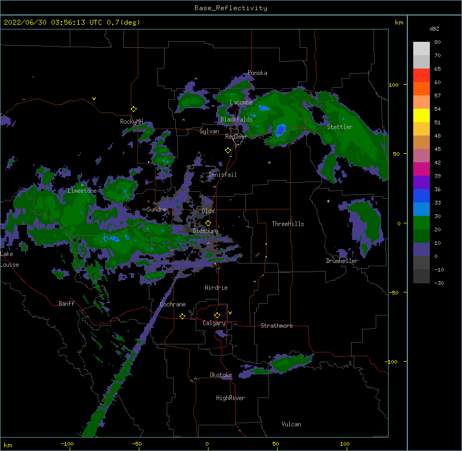462x451 pixels.
Task: Click the white asterisk above the Limestone label
Action: click(x=82, y=185)
